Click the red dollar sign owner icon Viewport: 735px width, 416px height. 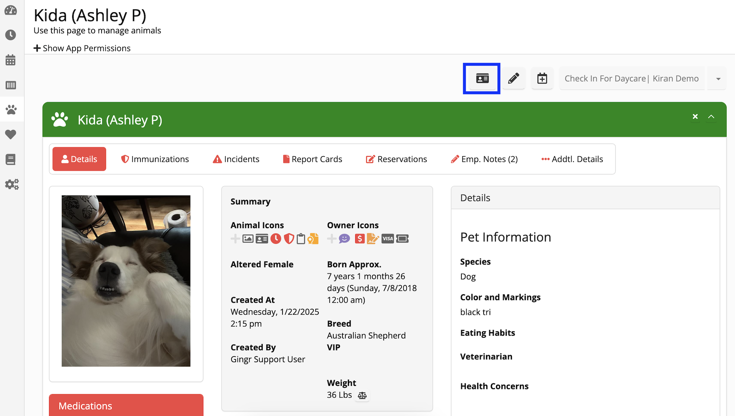[360, 239]
